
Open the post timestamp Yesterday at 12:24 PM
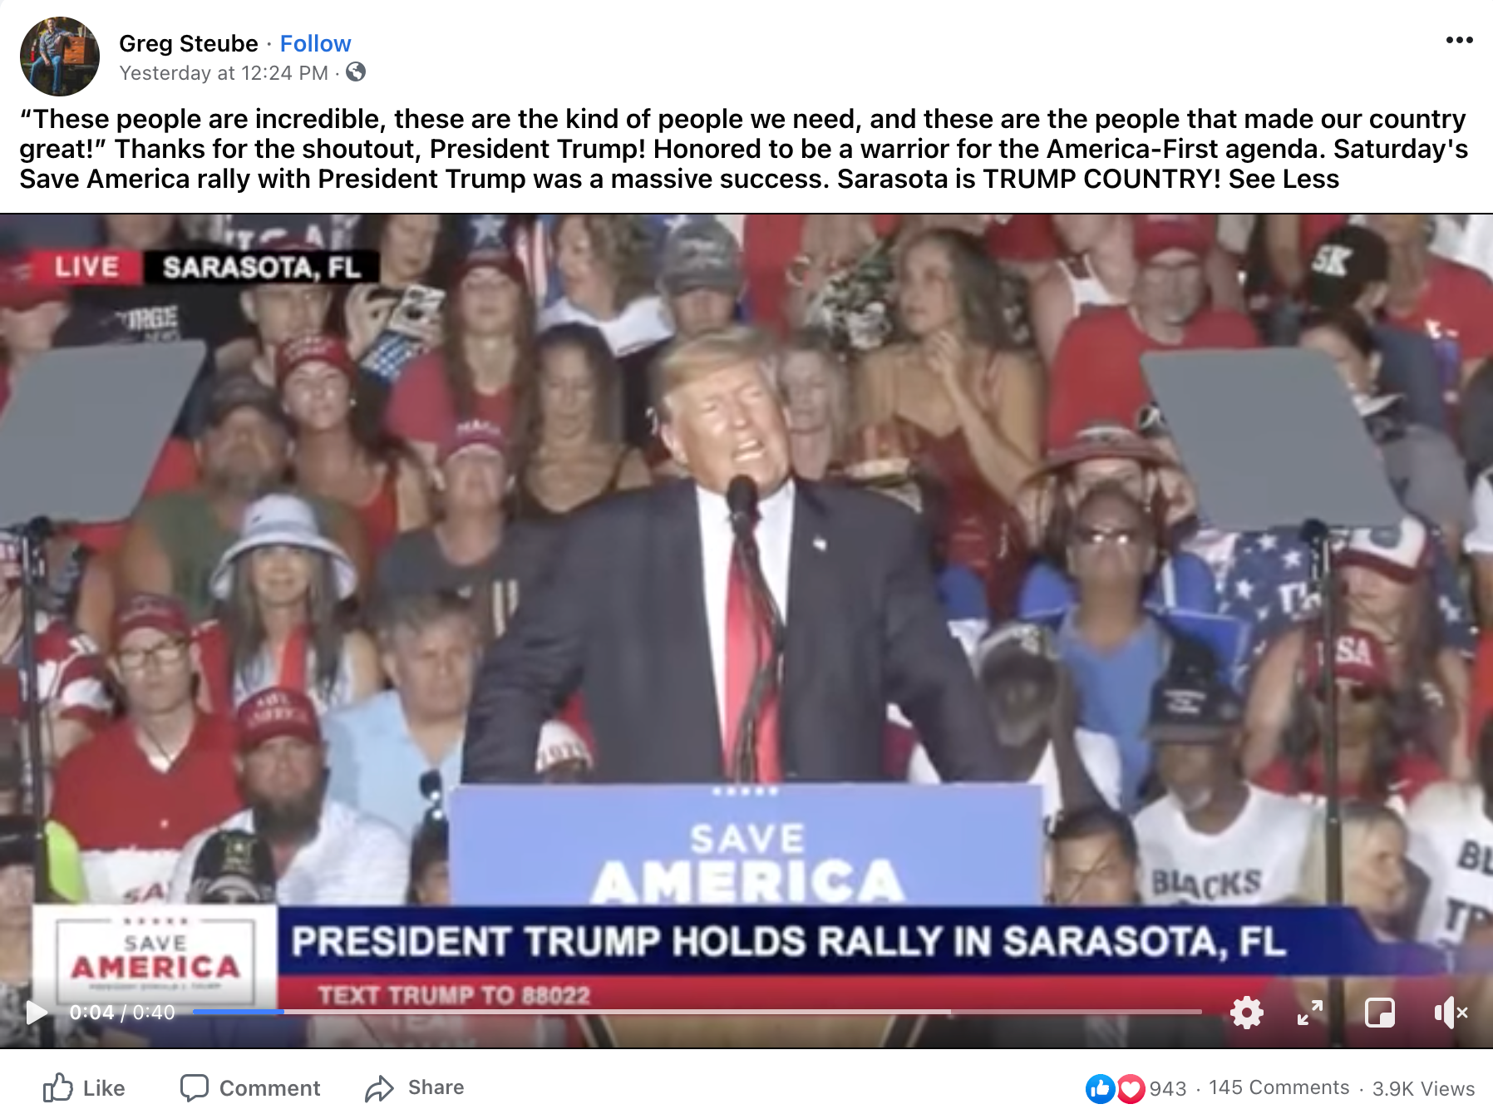224,73
